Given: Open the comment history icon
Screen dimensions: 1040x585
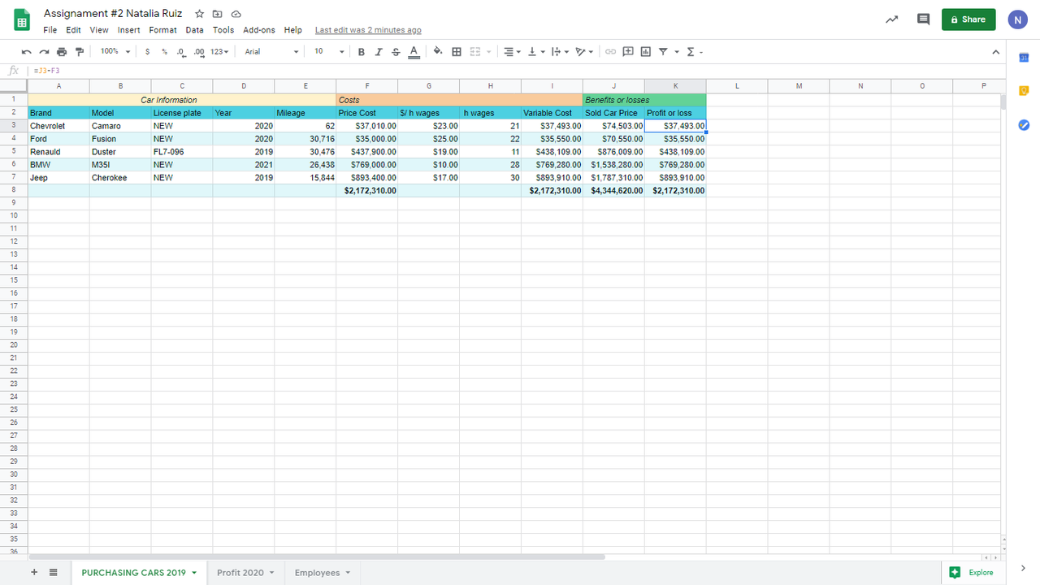Looking at the screenshot, I should click(x=923, y=19).
